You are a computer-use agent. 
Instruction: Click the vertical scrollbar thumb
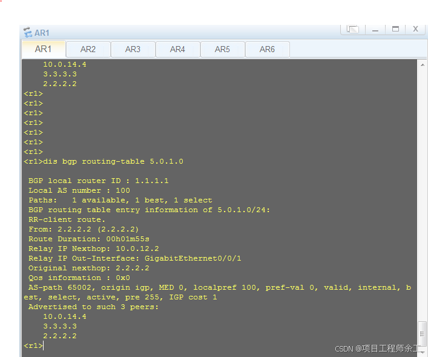[x=423, y=334]
